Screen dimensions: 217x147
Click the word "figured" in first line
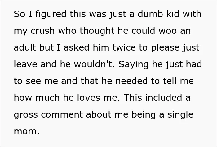pos(51,14)
